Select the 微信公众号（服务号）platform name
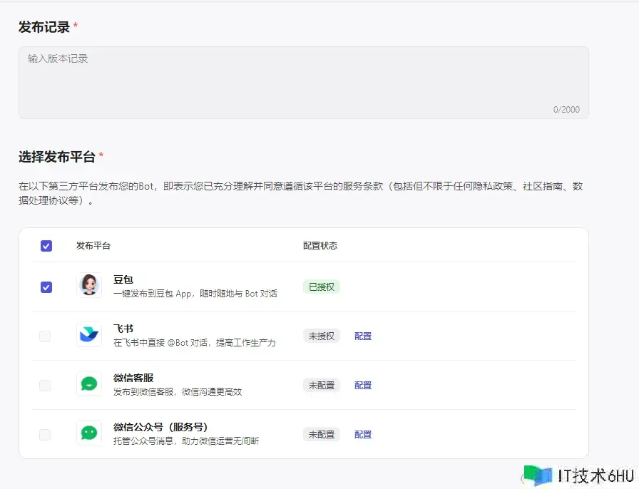 click(x=160, y=427)
